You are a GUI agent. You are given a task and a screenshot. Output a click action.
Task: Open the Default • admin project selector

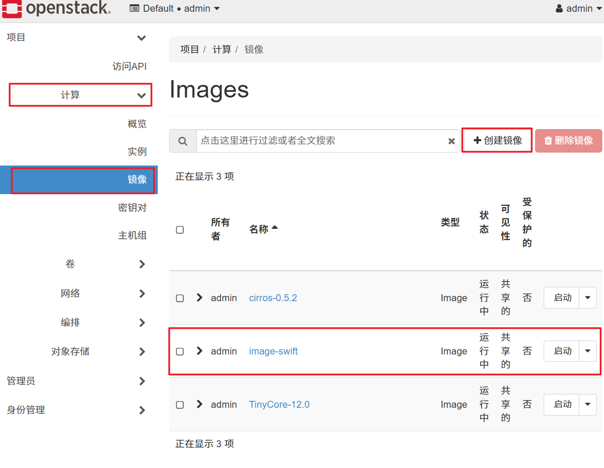(x=175, y=9)
